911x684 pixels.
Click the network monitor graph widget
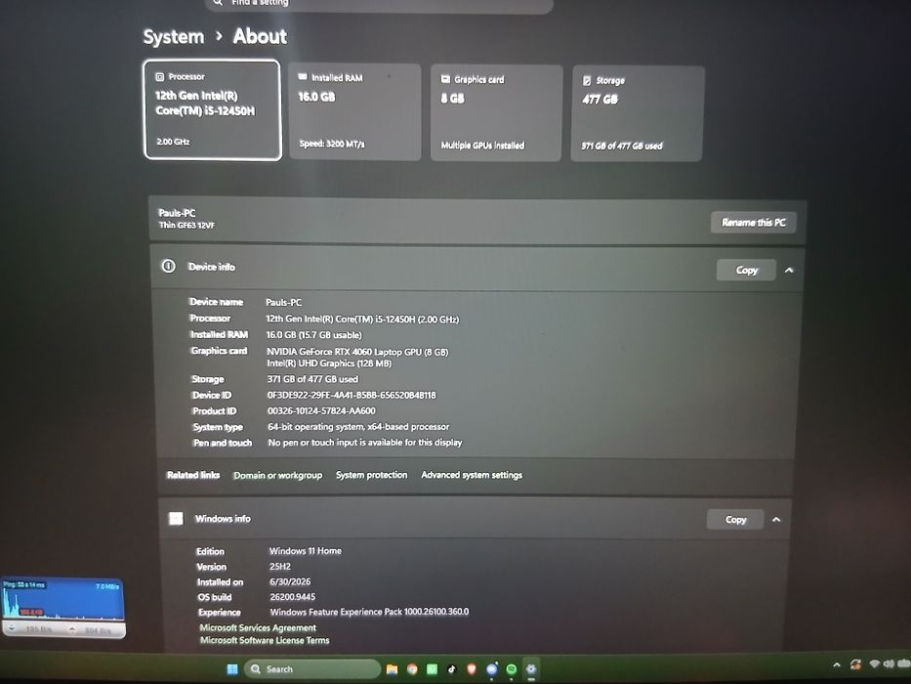pos(62,607)
